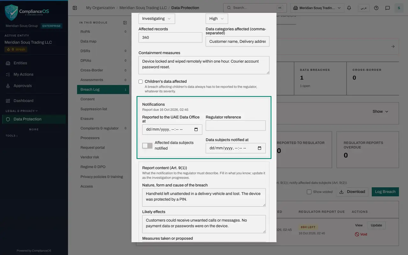The width and height of the screenshot is (408, 255).
Task: Click the Containment measures text area
Action: [x=204, y=65]
